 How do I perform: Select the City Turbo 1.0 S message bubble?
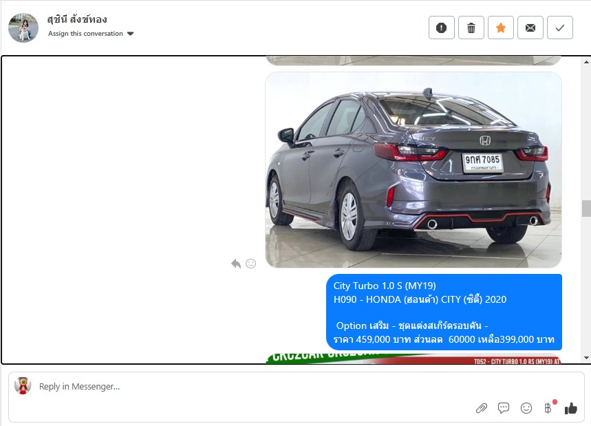click(x=444, y=312)
